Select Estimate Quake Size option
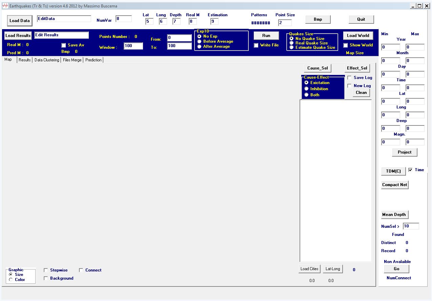 click(x=292, y=47)
